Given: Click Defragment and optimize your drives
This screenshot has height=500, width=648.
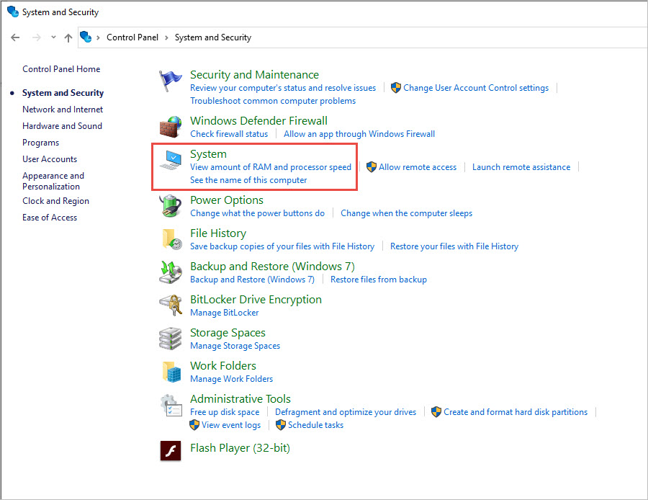Looking at the screenshot, I should [346, 412].
